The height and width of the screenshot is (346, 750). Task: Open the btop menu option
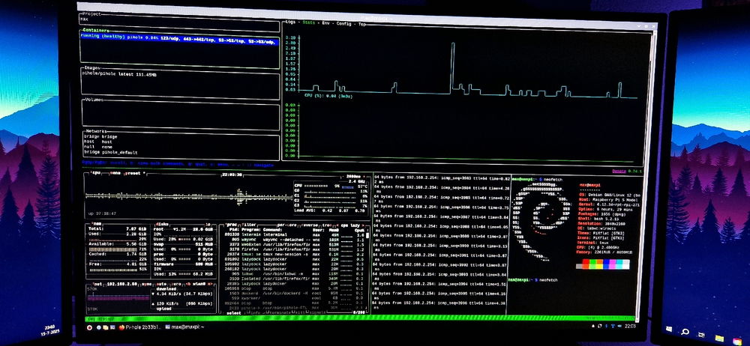(x=115, y=174)
